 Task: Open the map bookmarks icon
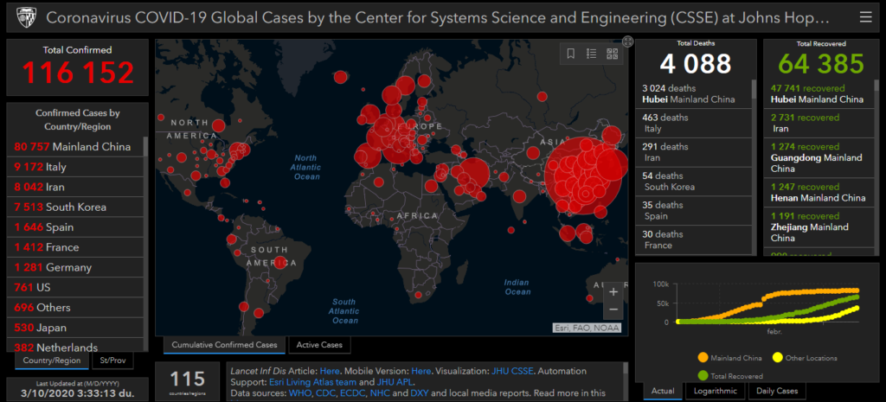coord(571,54)
